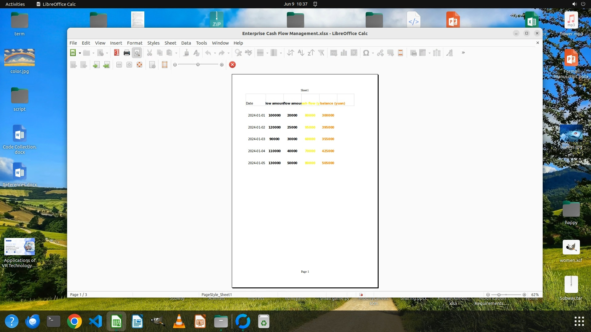
Task: Expand the New document dropdown arrow
Action: click(80, 53)
